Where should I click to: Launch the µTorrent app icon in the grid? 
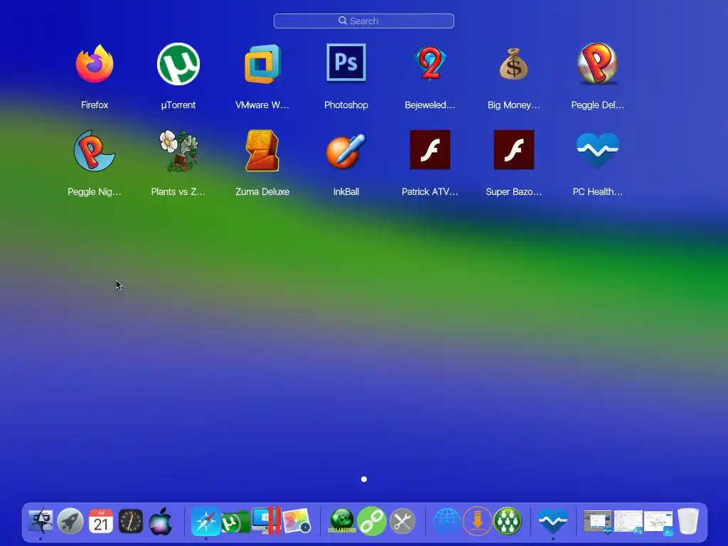click(x=178, y=63)
